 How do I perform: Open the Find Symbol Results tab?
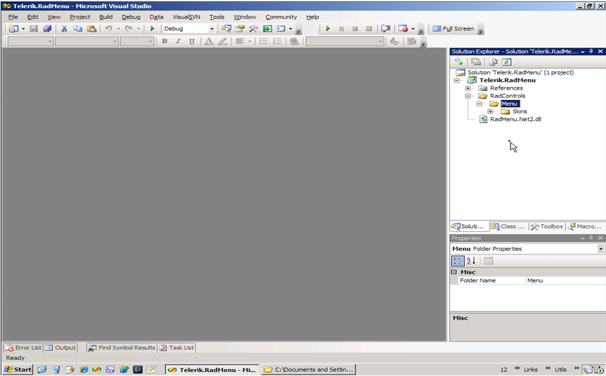click(122, 348)
